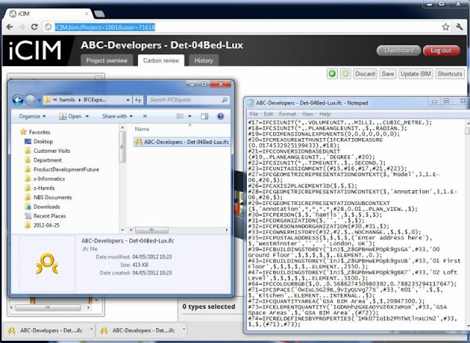Image resolution: width=470 pixels, height=343 pixels.
Task: Expand second download item dropdown arrow
Action: (184, 331)
